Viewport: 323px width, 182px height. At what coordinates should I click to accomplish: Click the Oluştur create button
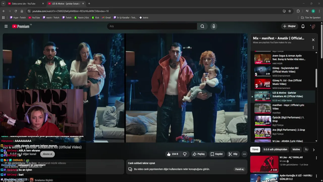(x=289, y=26)
